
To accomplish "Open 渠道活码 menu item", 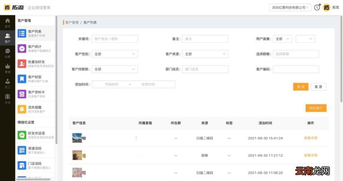I will (x=35, y=150).
